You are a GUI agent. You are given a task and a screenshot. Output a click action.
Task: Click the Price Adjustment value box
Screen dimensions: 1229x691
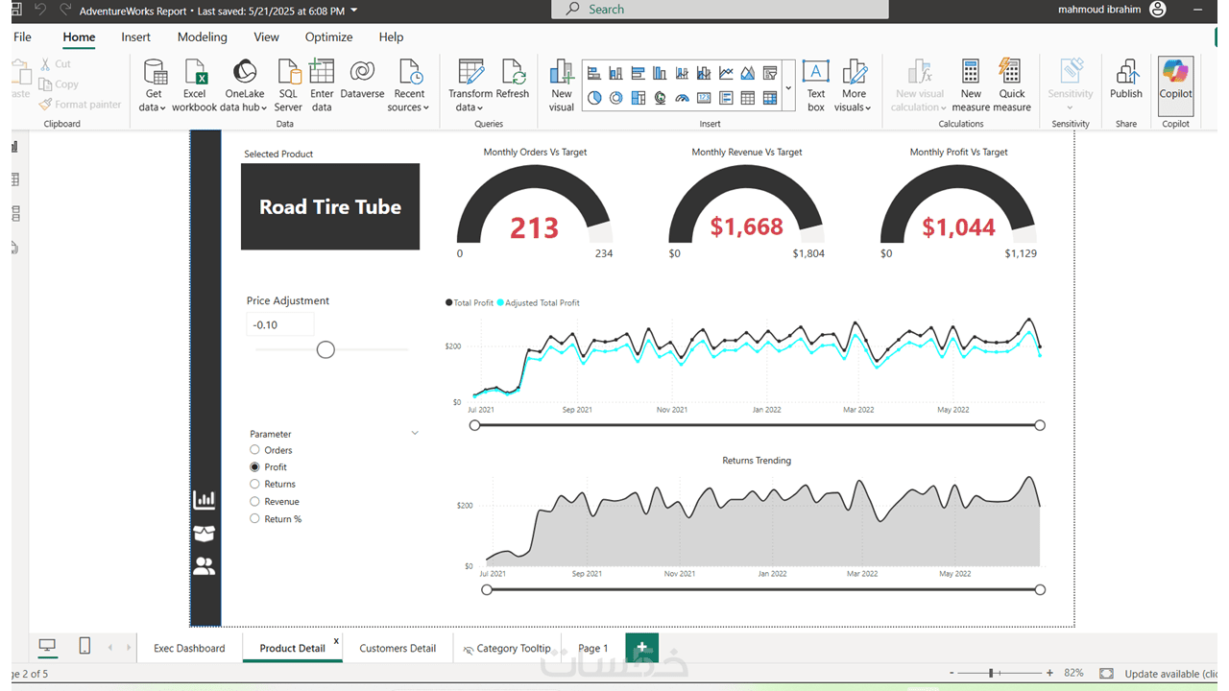coord(279,324)
